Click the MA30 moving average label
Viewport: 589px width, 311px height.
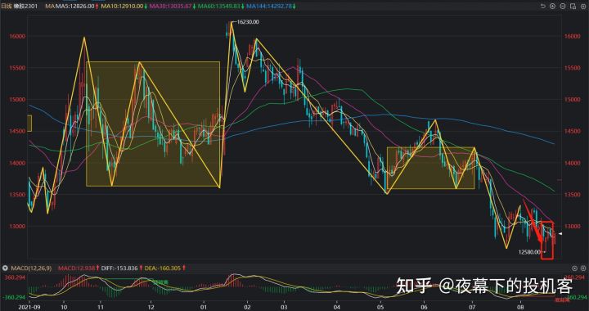[x=170, y=6]
